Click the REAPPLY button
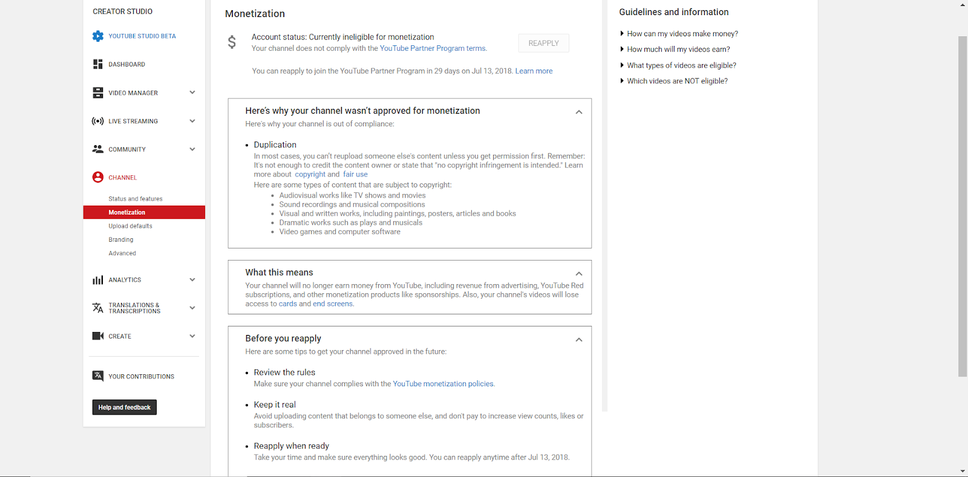 coord(543,44)
